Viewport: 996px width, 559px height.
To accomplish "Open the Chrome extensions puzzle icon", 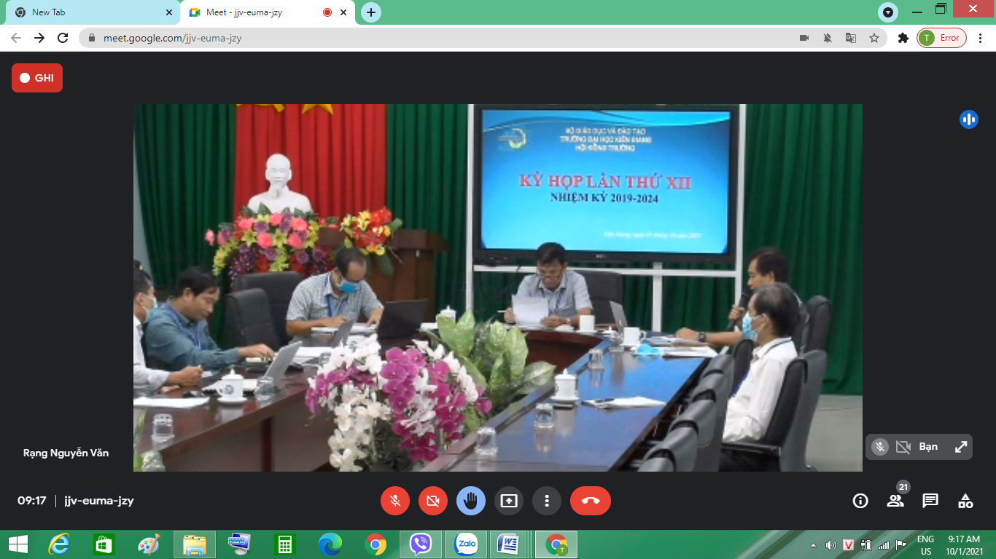I will click(x=903, y=38).
